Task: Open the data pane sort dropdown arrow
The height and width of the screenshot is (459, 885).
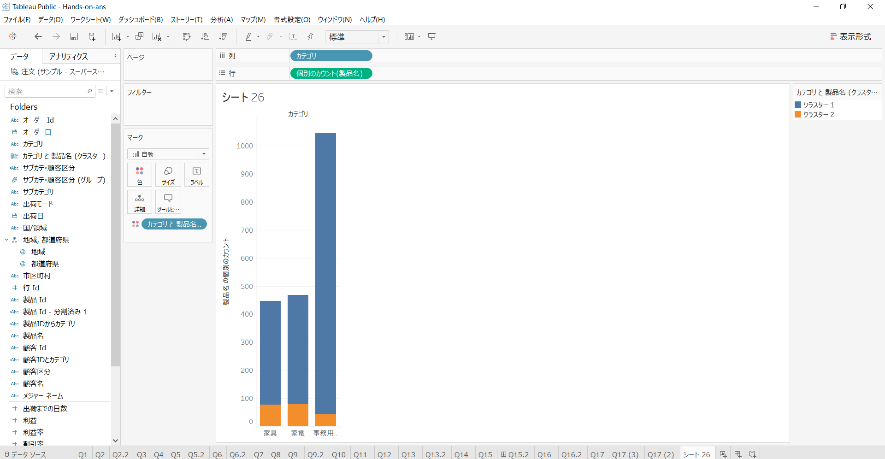Action: pyautogui.click(x=112, y=91)
